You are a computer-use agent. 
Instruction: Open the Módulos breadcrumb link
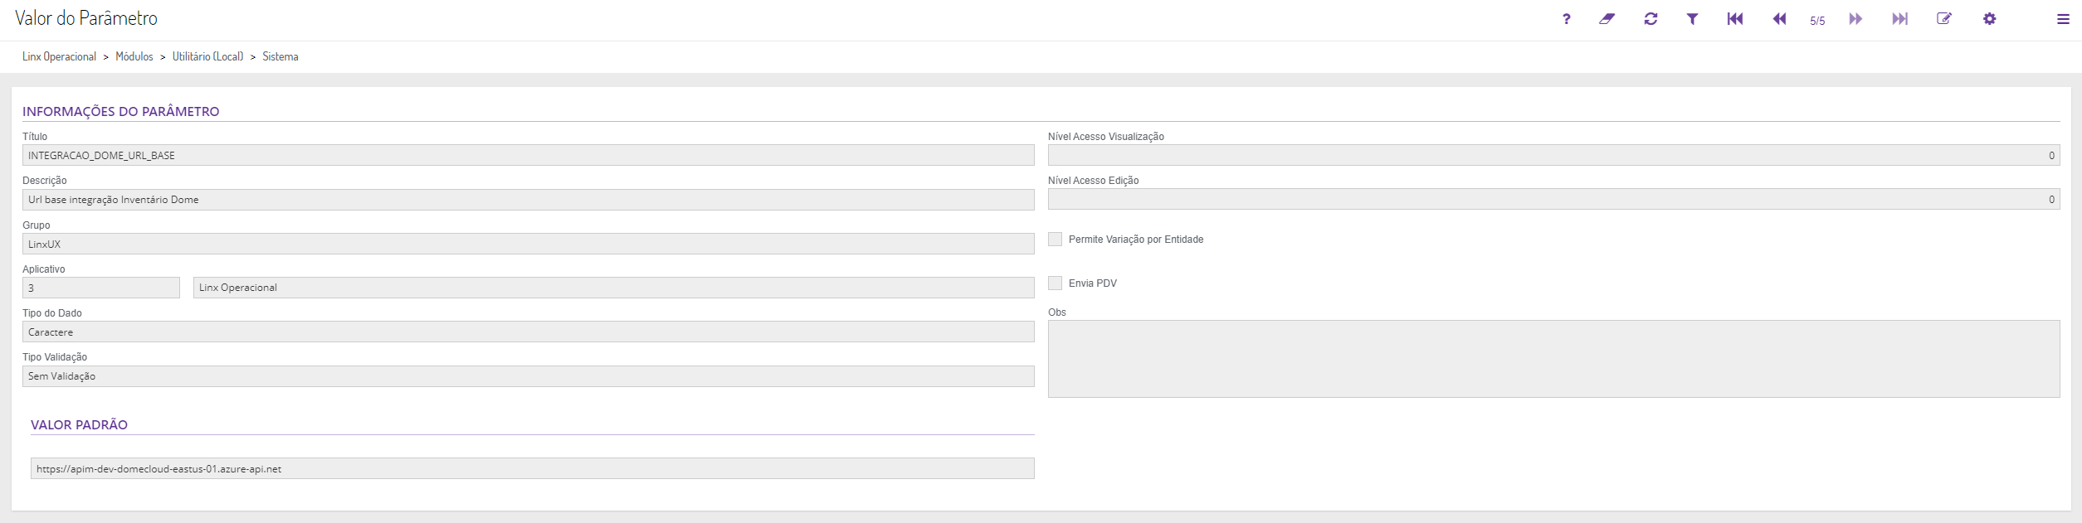click(x=134, y=56)
